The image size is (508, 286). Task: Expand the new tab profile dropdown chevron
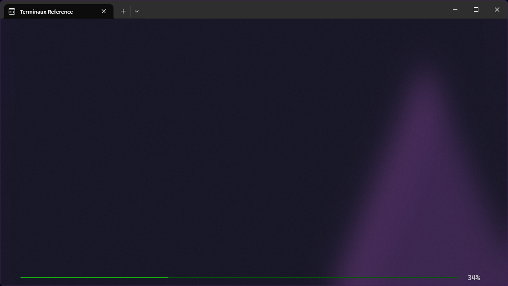pyautogui.click(x=137, y=11)
